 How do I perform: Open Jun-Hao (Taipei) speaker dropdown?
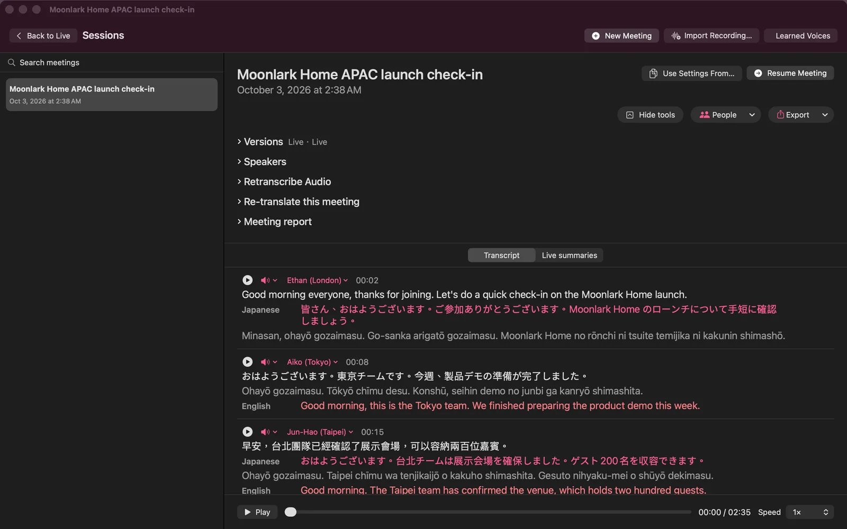[320, 432]
